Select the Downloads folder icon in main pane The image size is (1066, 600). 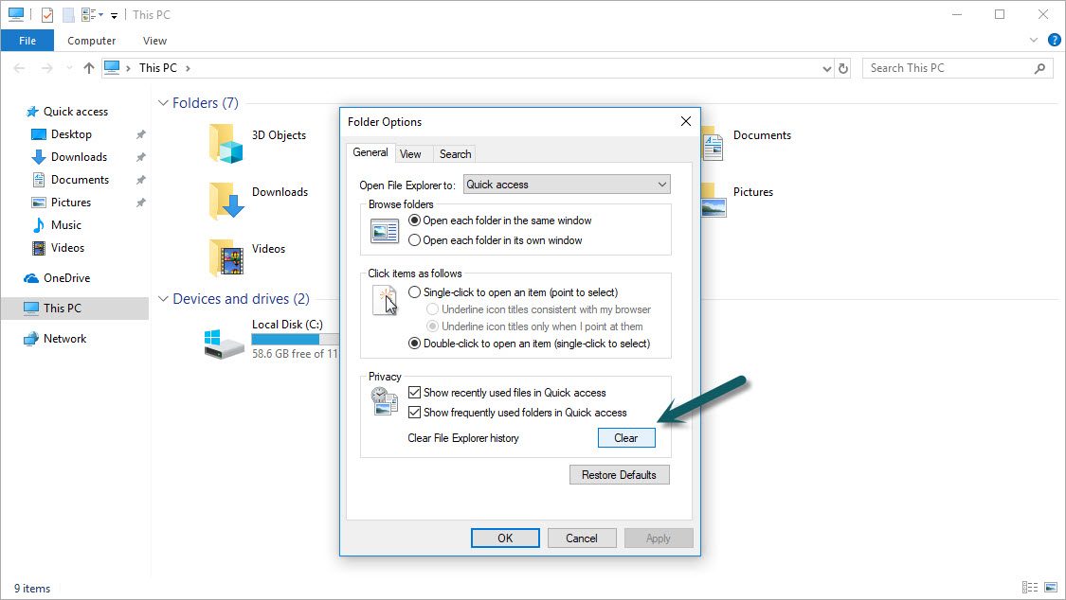pos(226,201)
